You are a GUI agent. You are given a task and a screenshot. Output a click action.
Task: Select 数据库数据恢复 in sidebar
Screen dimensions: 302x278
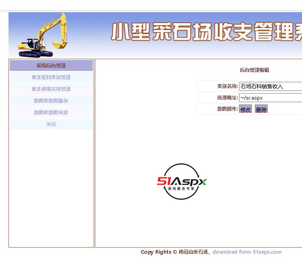(51, 112)
